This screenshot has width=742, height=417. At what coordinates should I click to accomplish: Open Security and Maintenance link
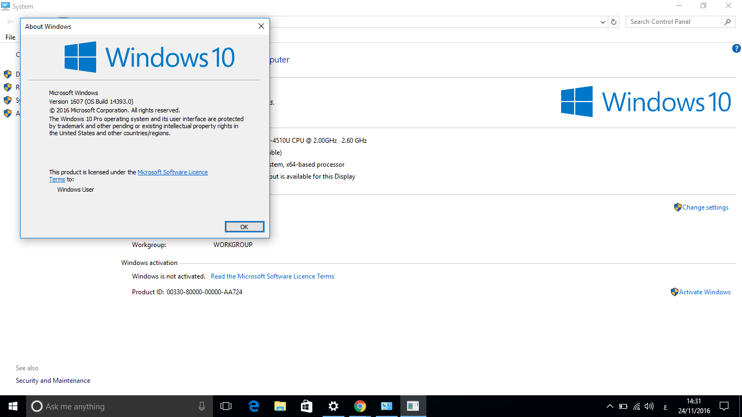53,381
